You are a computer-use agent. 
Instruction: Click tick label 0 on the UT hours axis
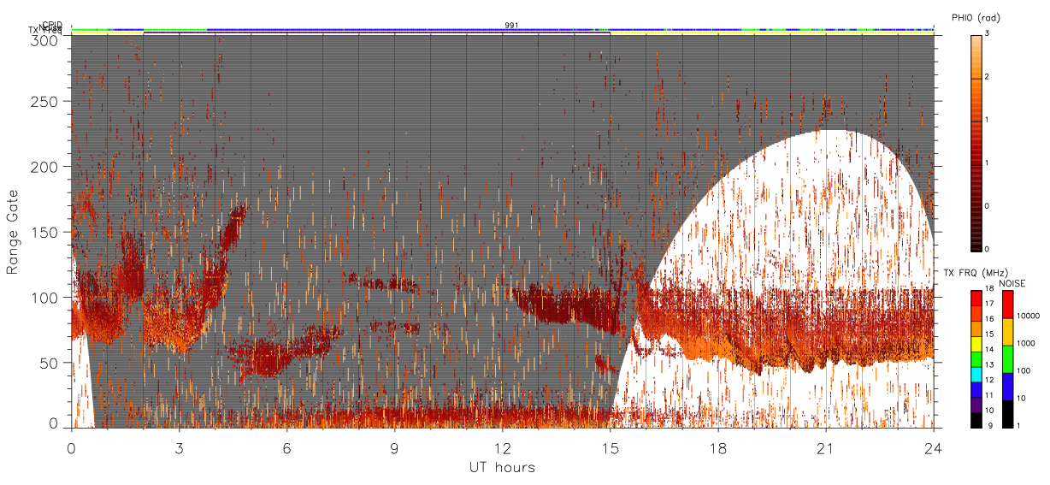(x=71, y=447)
